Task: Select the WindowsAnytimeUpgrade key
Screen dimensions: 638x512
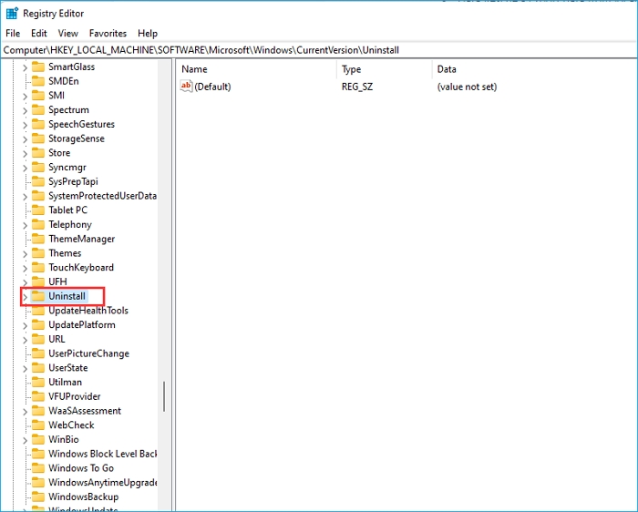Action: (x=102, y=482)
